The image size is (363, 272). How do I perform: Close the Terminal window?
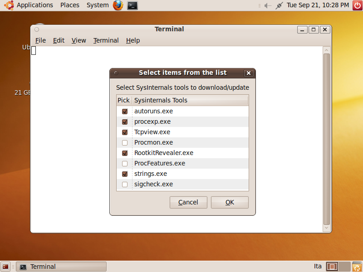pos(325,29)
